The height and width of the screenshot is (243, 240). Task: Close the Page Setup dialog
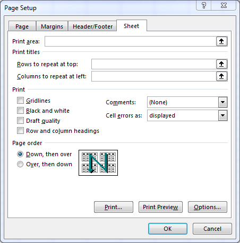[x=224, y=5]
